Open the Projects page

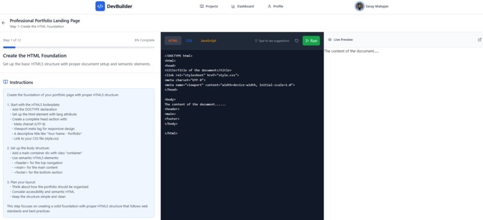pos(209,6)
